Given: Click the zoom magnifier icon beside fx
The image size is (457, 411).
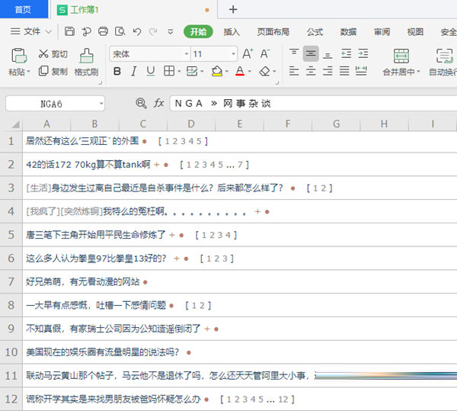Looking at the screenshot, I should 141,103.
